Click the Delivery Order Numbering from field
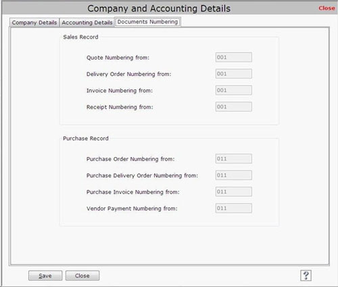 pyautogui.click(x=234, y=74)
